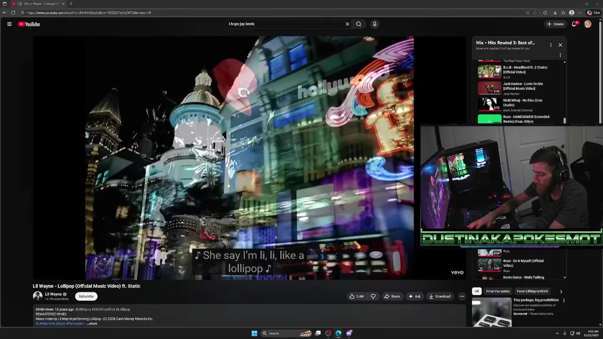This screenshot has width=603, height=339.
Task: Click the video player to pause
Action: pyautogui.click(x=249, y=158)
